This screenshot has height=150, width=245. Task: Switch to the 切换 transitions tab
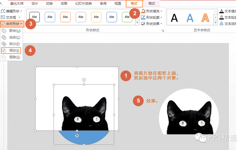(49, 4)
